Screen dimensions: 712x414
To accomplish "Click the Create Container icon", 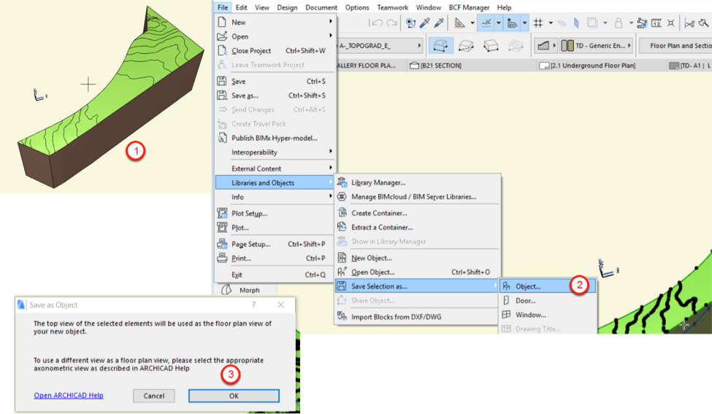I will pyautogui.click(x=342, y=213).
